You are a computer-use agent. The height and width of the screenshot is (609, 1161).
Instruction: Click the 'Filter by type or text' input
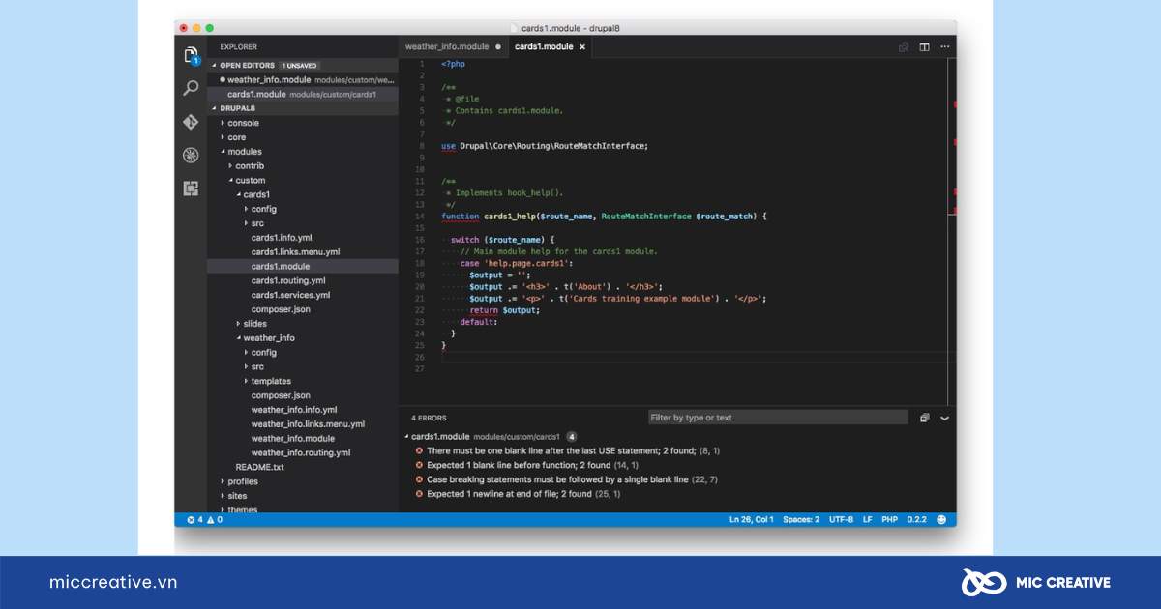tap(778, 418)
